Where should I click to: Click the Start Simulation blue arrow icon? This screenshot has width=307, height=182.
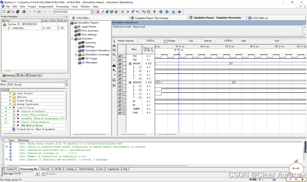pos(155,12)
